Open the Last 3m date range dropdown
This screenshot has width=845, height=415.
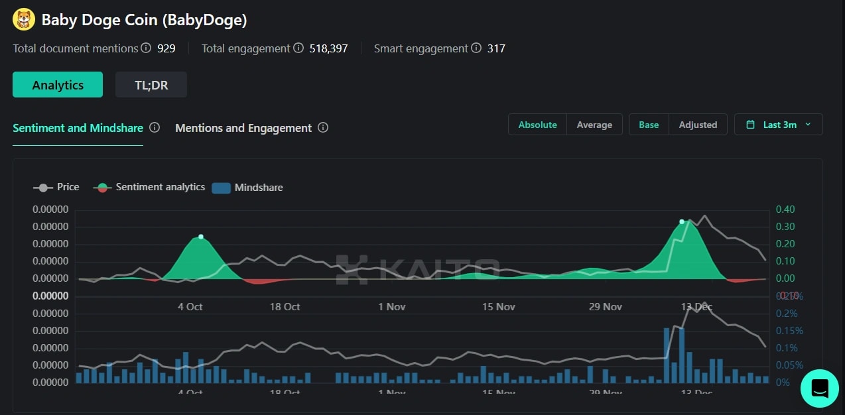coord(778,124)
